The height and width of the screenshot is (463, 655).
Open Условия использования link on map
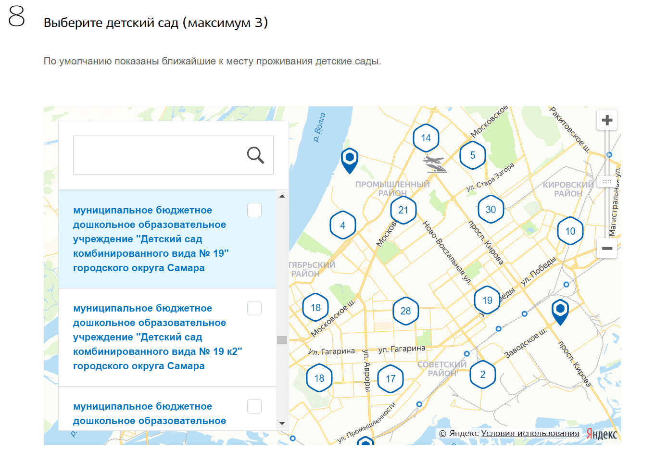tap(530, 433)
